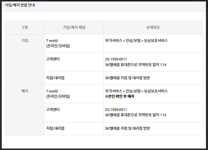Screen dimensions: 208x150
Task: Click 02-1599-0011 number in 해지 section
Action: coord(116,110)
